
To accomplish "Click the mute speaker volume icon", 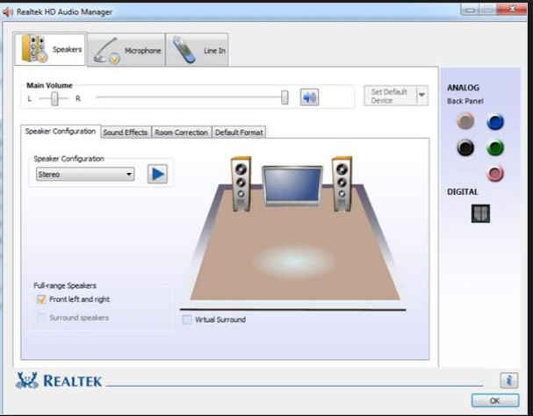I will 309,97.
